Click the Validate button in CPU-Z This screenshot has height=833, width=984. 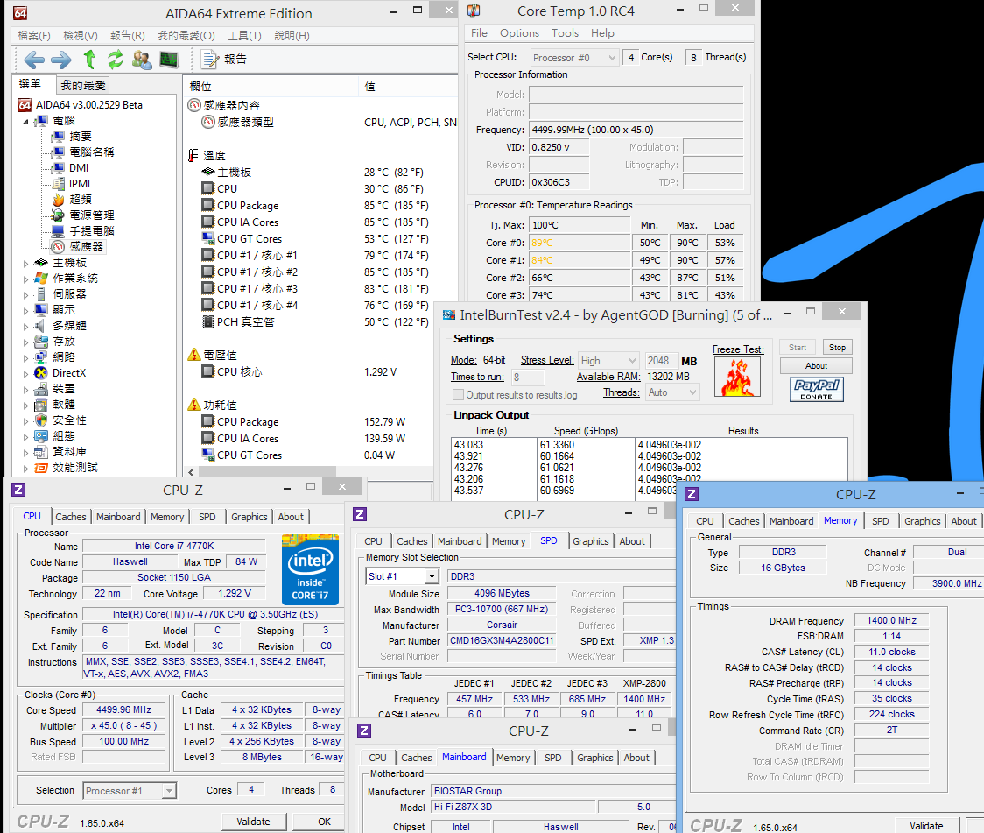click(253, 822)
